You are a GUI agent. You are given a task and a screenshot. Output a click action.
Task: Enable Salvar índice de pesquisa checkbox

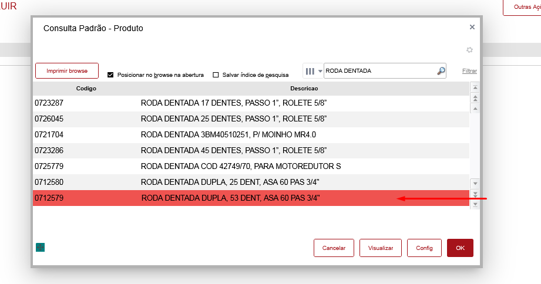point(216,75)
